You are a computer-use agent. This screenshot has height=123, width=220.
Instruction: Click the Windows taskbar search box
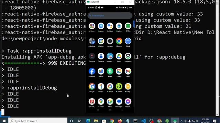38,121
